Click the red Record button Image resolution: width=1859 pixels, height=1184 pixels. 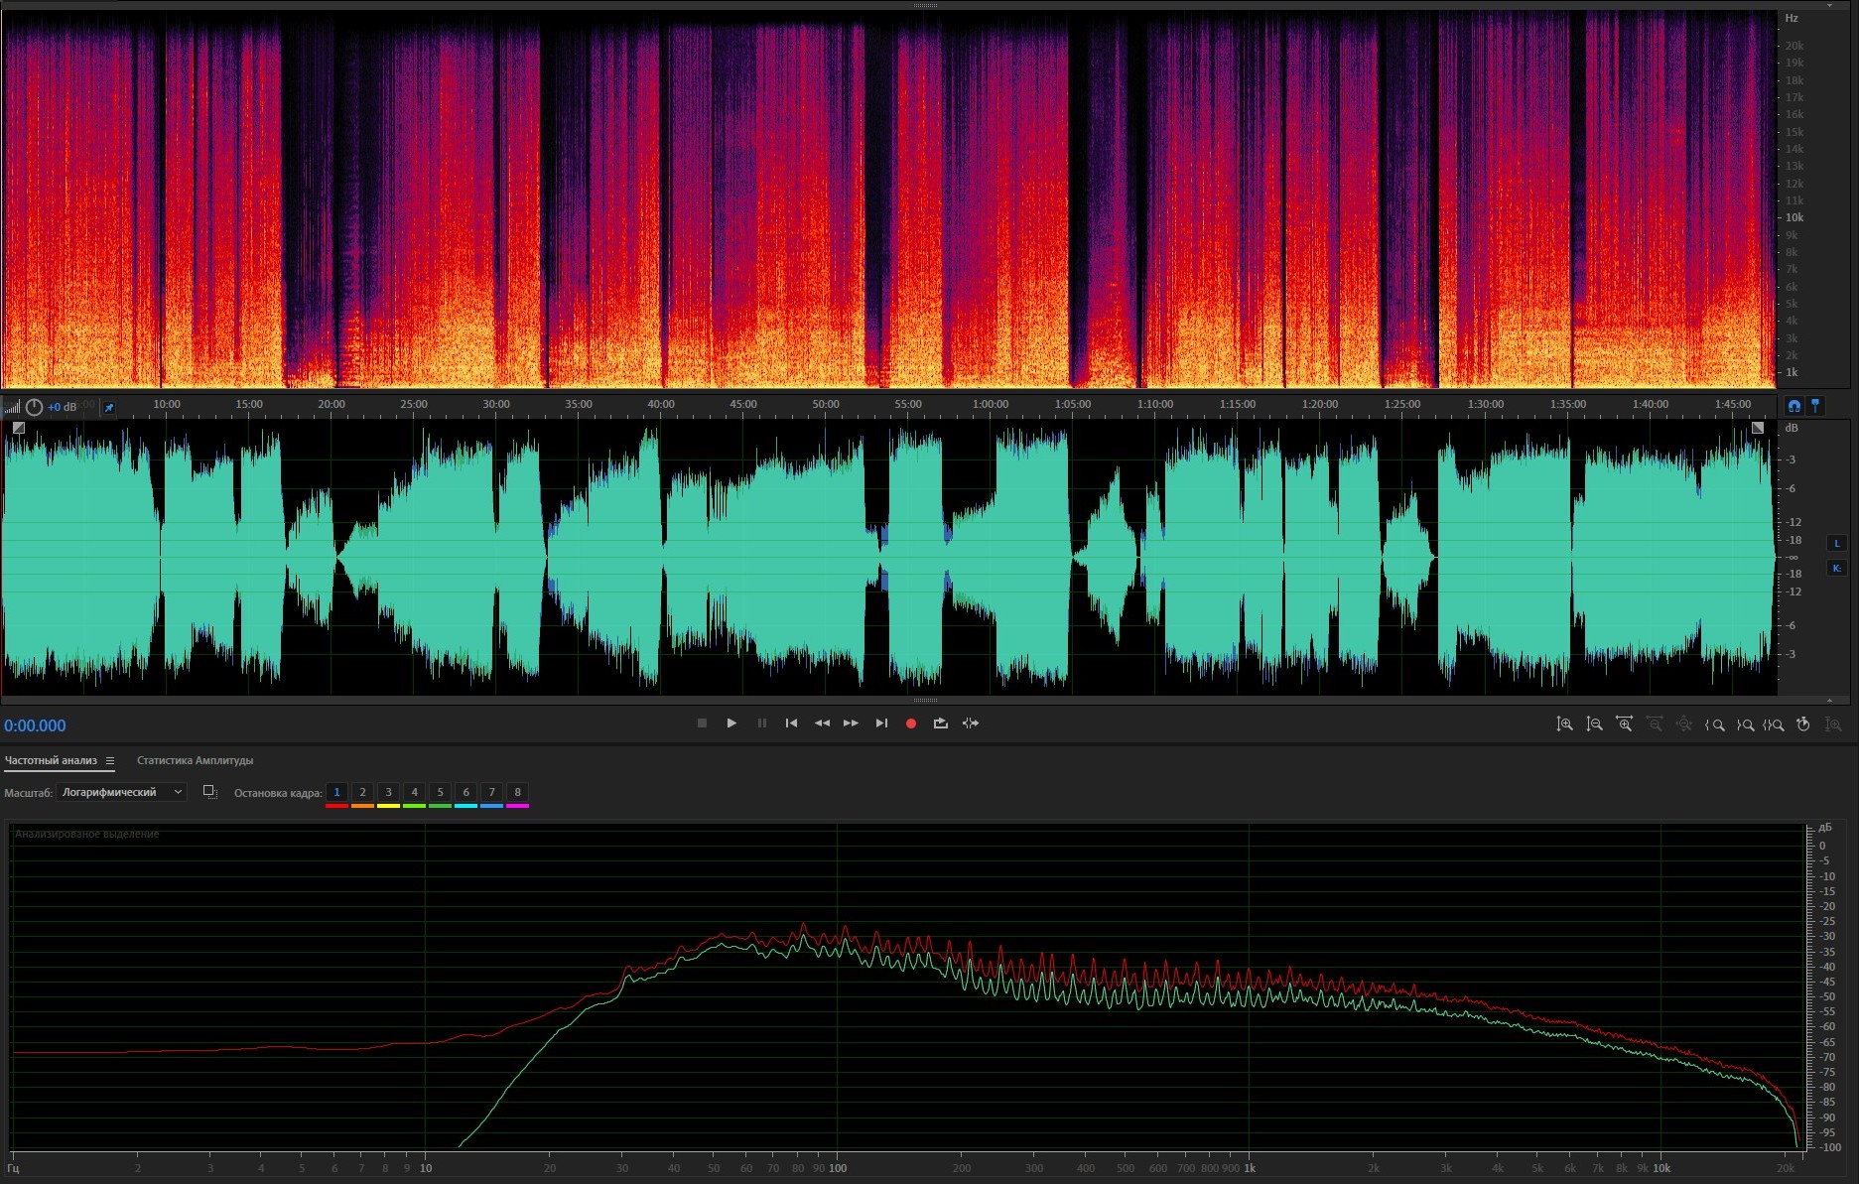[910, 724]
